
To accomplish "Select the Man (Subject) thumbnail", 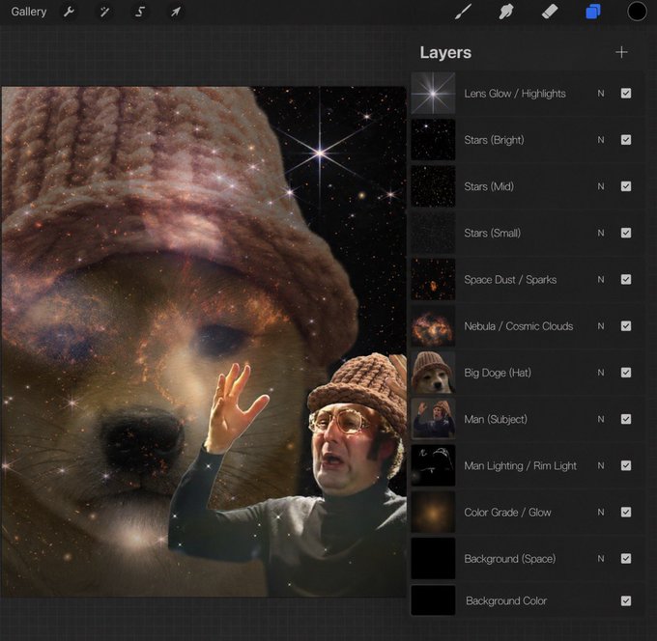I will coord(433,419).
